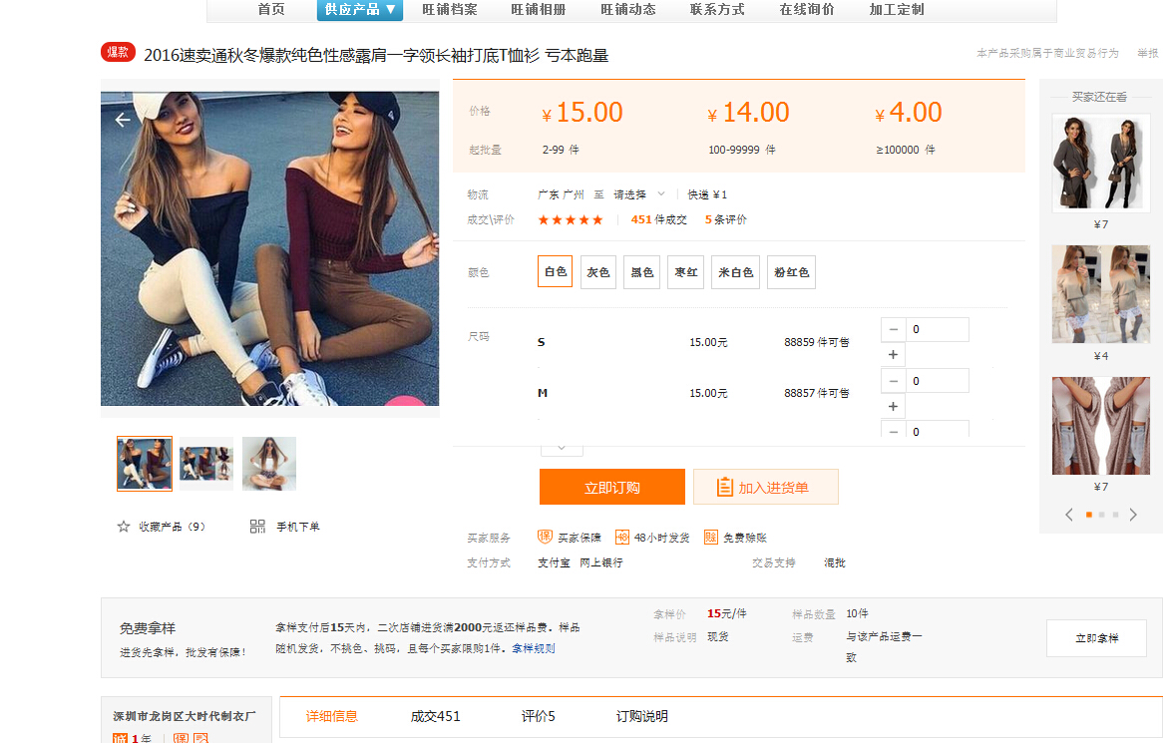Viewport: 1163px width, 743px height.
Task: Choose the 粉红色 color option
Action: pos(791,272)
